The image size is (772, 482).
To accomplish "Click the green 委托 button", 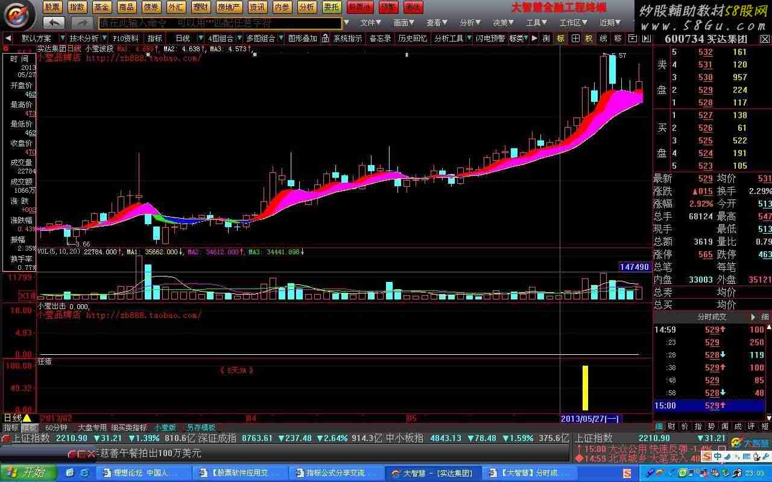I will pos(331,7).
